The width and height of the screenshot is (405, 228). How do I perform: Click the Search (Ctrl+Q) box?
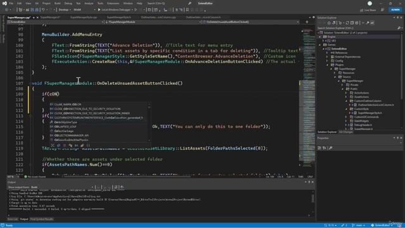[x=156, y=3]
